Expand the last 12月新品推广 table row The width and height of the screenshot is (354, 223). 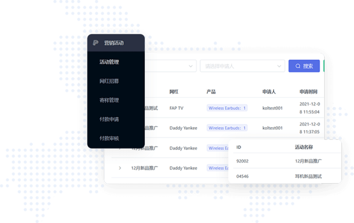click(x=120, y=168)
